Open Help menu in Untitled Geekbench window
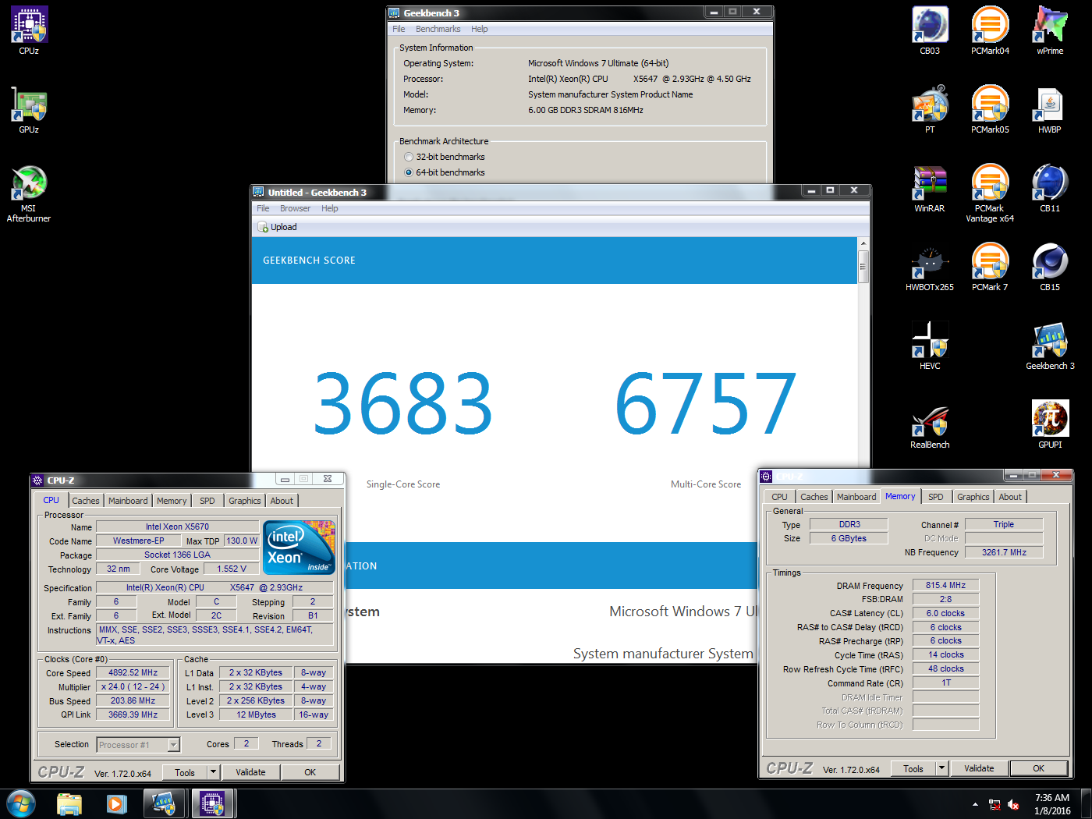The width and height of the screenshot is (1092, 819). (x=330, y=208)
